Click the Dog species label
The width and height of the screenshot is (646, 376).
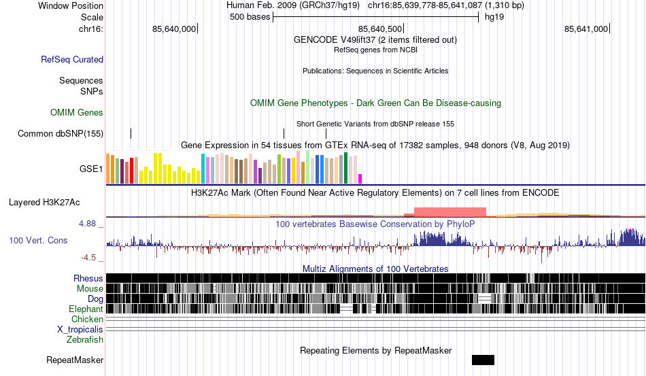click(95, 298)
